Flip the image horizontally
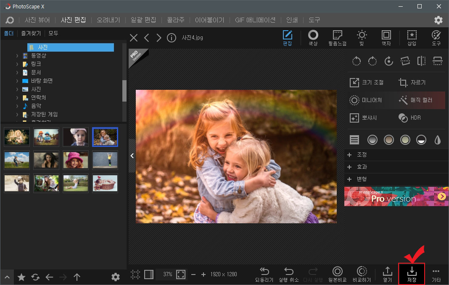This screenshot has height=285, width=449. 421,61
